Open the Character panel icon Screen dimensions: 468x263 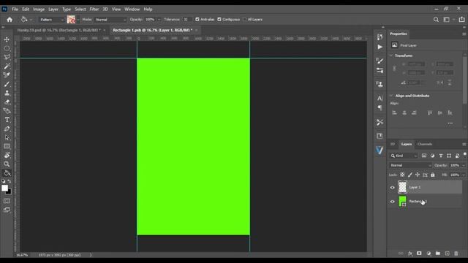tap(380, 98)
